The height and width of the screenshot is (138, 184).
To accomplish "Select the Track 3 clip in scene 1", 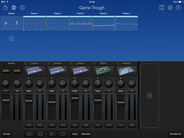I will pyautogui.click(x=80, y=23).
